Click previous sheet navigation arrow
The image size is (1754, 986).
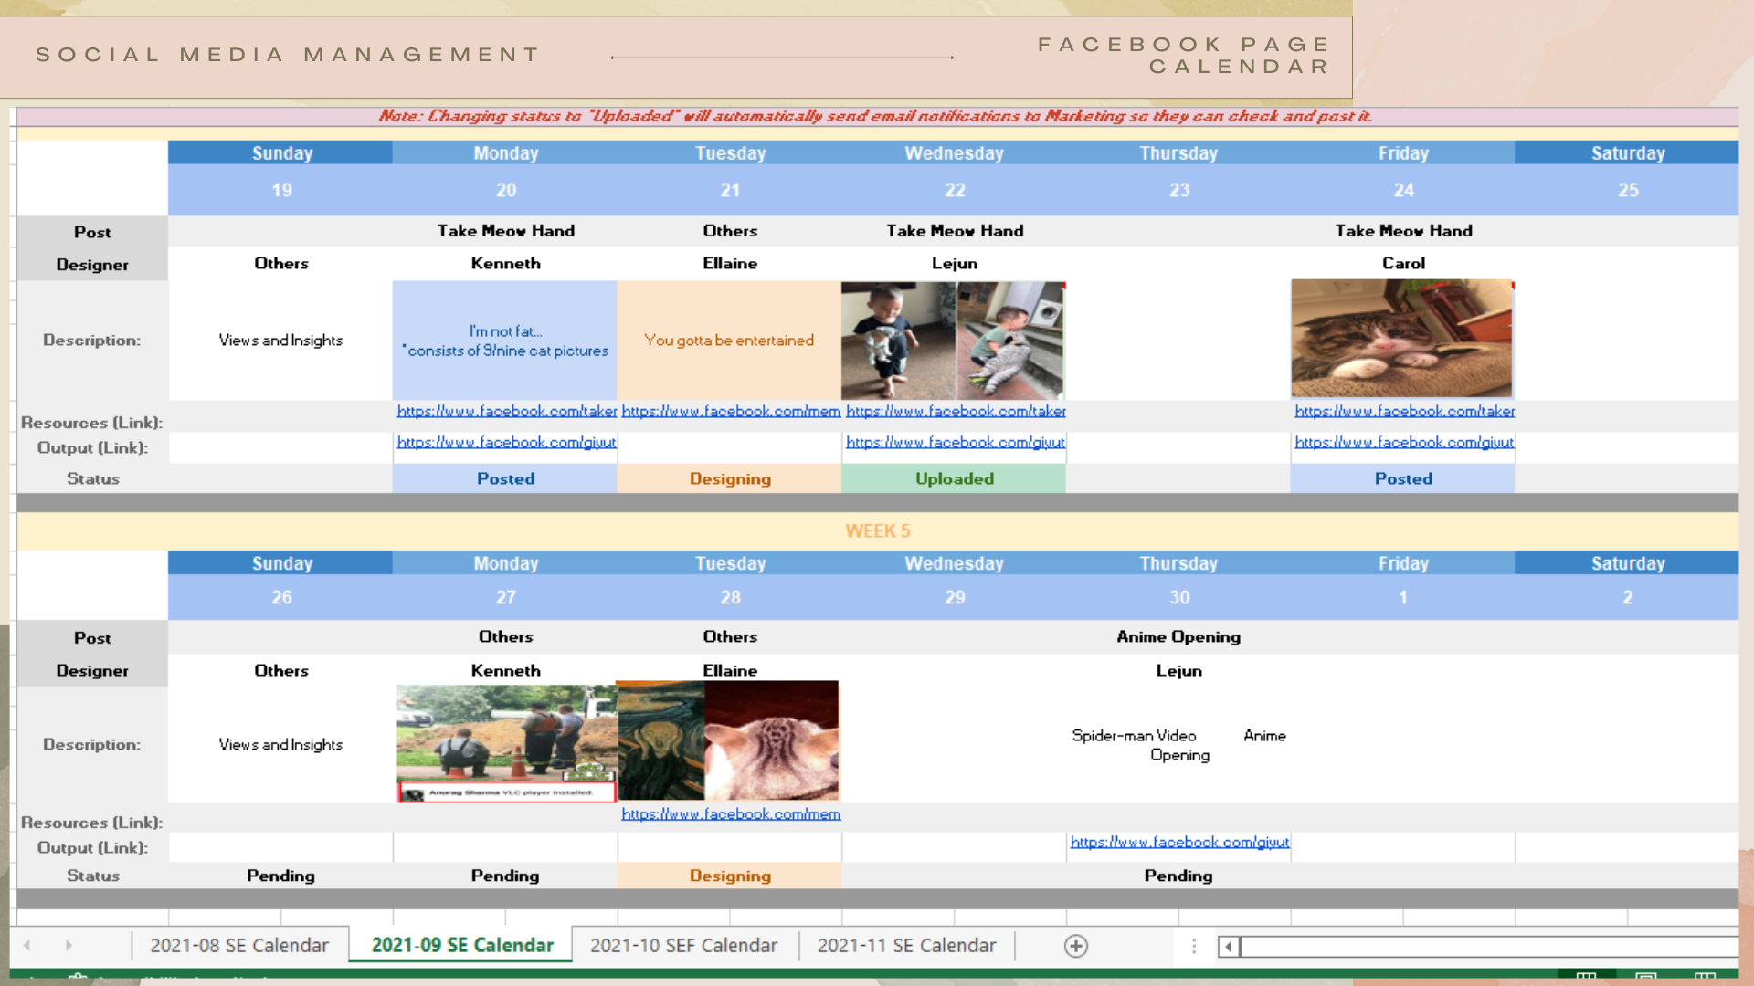[x=27, y=946]
